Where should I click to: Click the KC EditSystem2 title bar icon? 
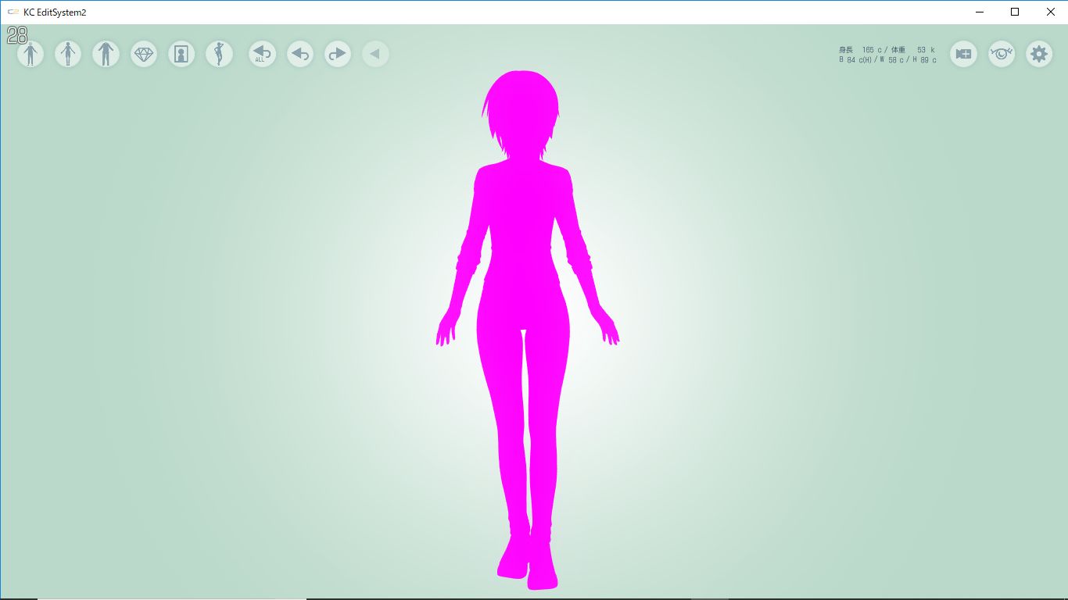click(x=13, y=12)
